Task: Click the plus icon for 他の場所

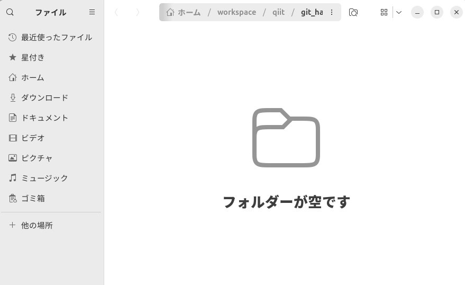Action: pyautogui.click(x=12, y=225)
